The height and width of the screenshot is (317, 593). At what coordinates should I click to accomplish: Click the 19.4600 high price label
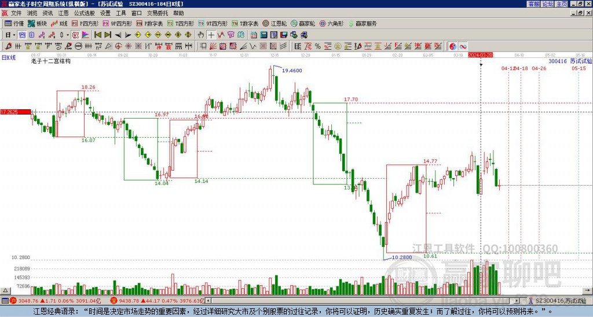292,71
